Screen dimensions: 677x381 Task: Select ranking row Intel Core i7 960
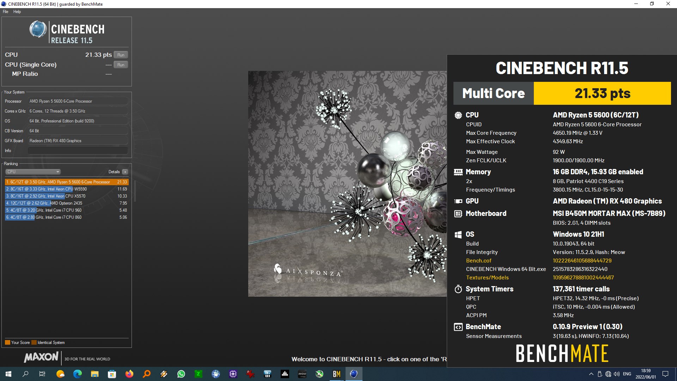click(x=67, y=210)
